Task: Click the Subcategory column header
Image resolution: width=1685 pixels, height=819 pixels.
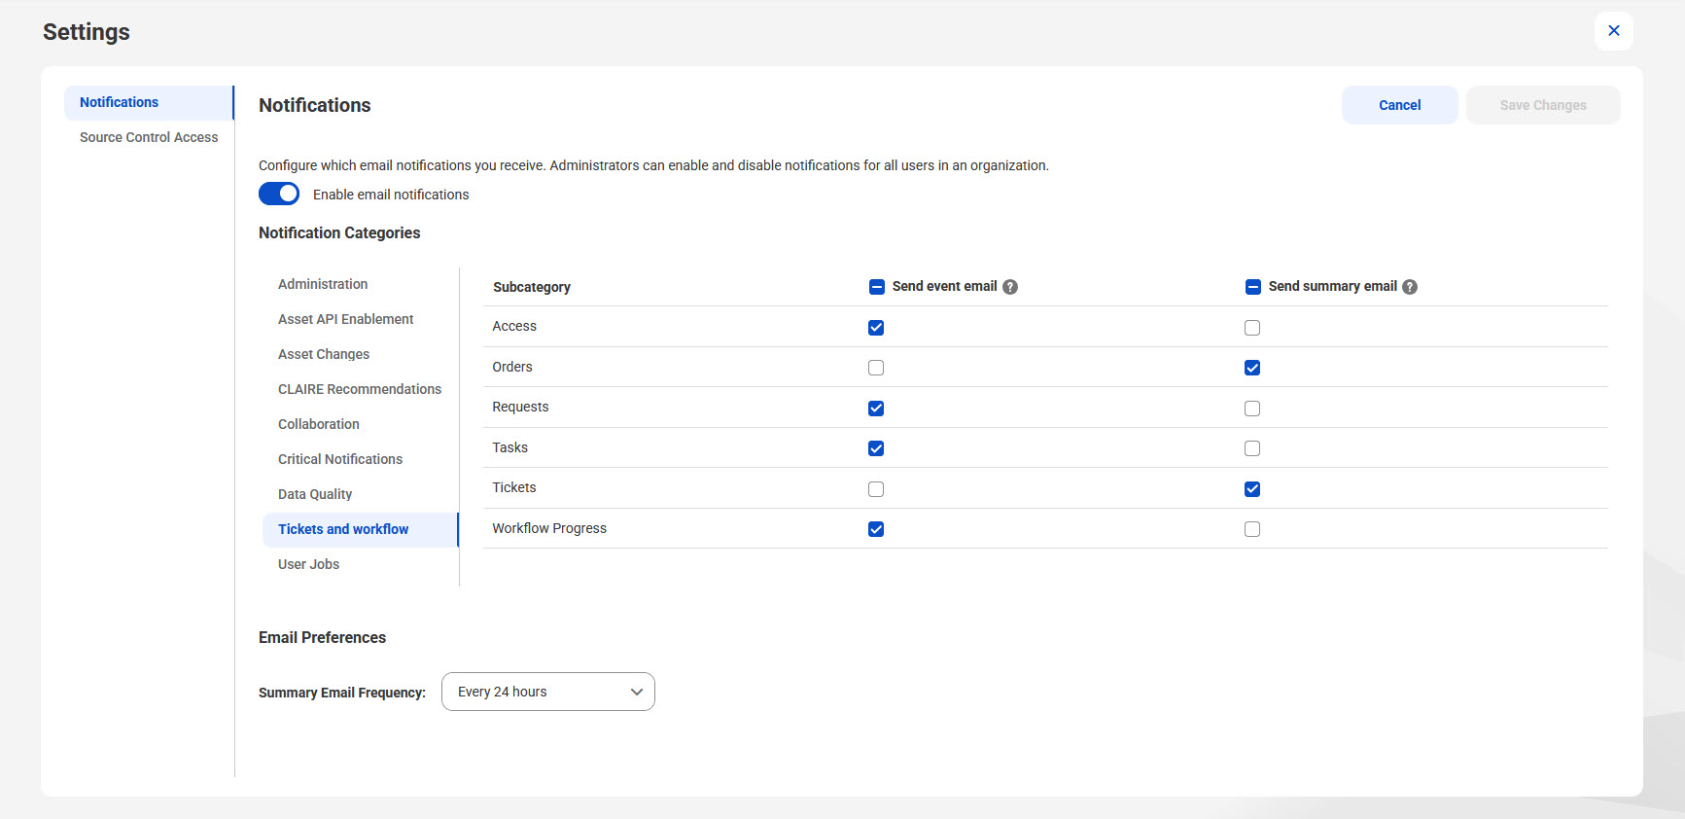Action: pyautogui.click(x=532, y=287)
